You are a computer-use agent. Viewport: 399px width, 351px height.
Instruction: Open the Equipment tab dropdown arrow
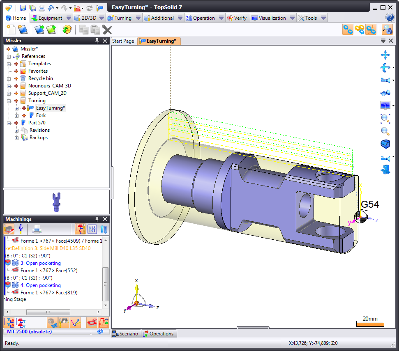coord(69,18)
